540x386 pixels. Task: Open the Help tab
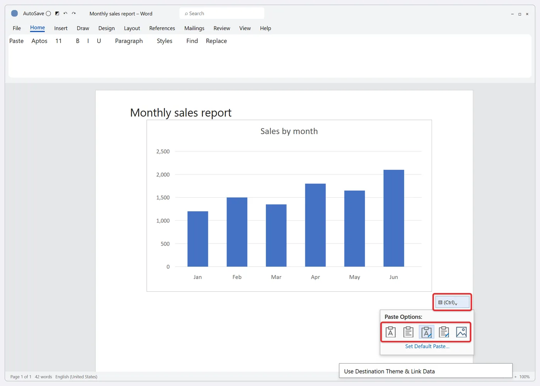(265, 28)
